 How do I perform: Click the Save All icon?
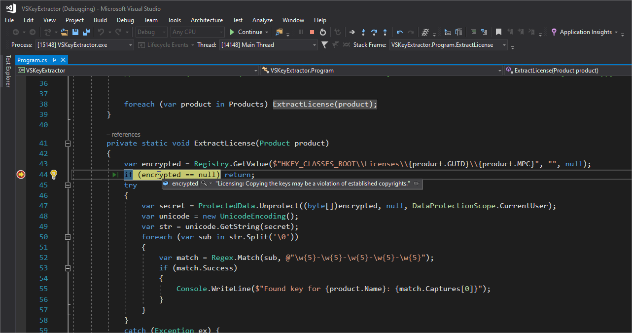click(x=86, y=32)
